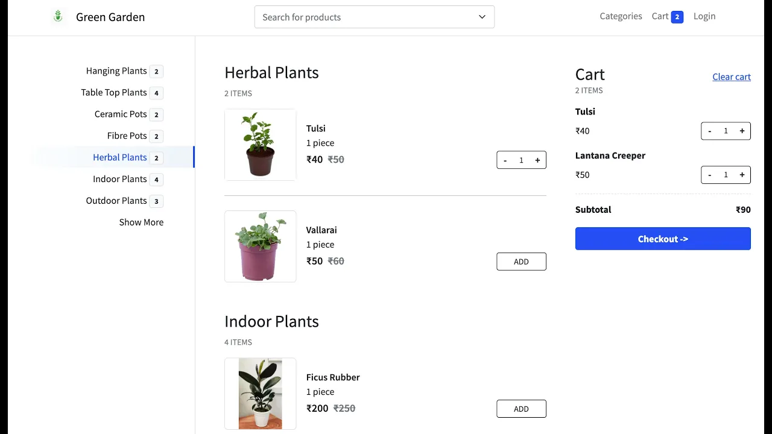Increase Lantana Creeper quantity in cart
This screenshot has width=772, height=434.
[742, 175]
